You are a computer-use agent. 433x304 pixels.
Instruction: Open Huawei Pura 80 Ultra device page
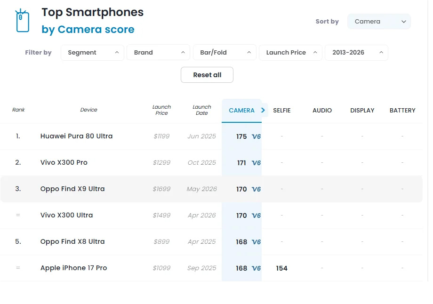[x=77, y=136]
